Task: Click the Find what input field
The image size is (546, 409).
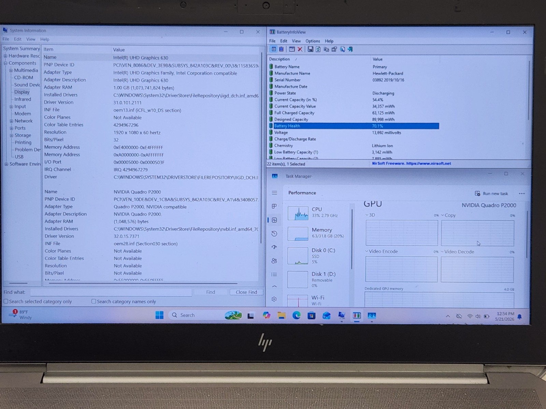Action: [x=111, y=292]
